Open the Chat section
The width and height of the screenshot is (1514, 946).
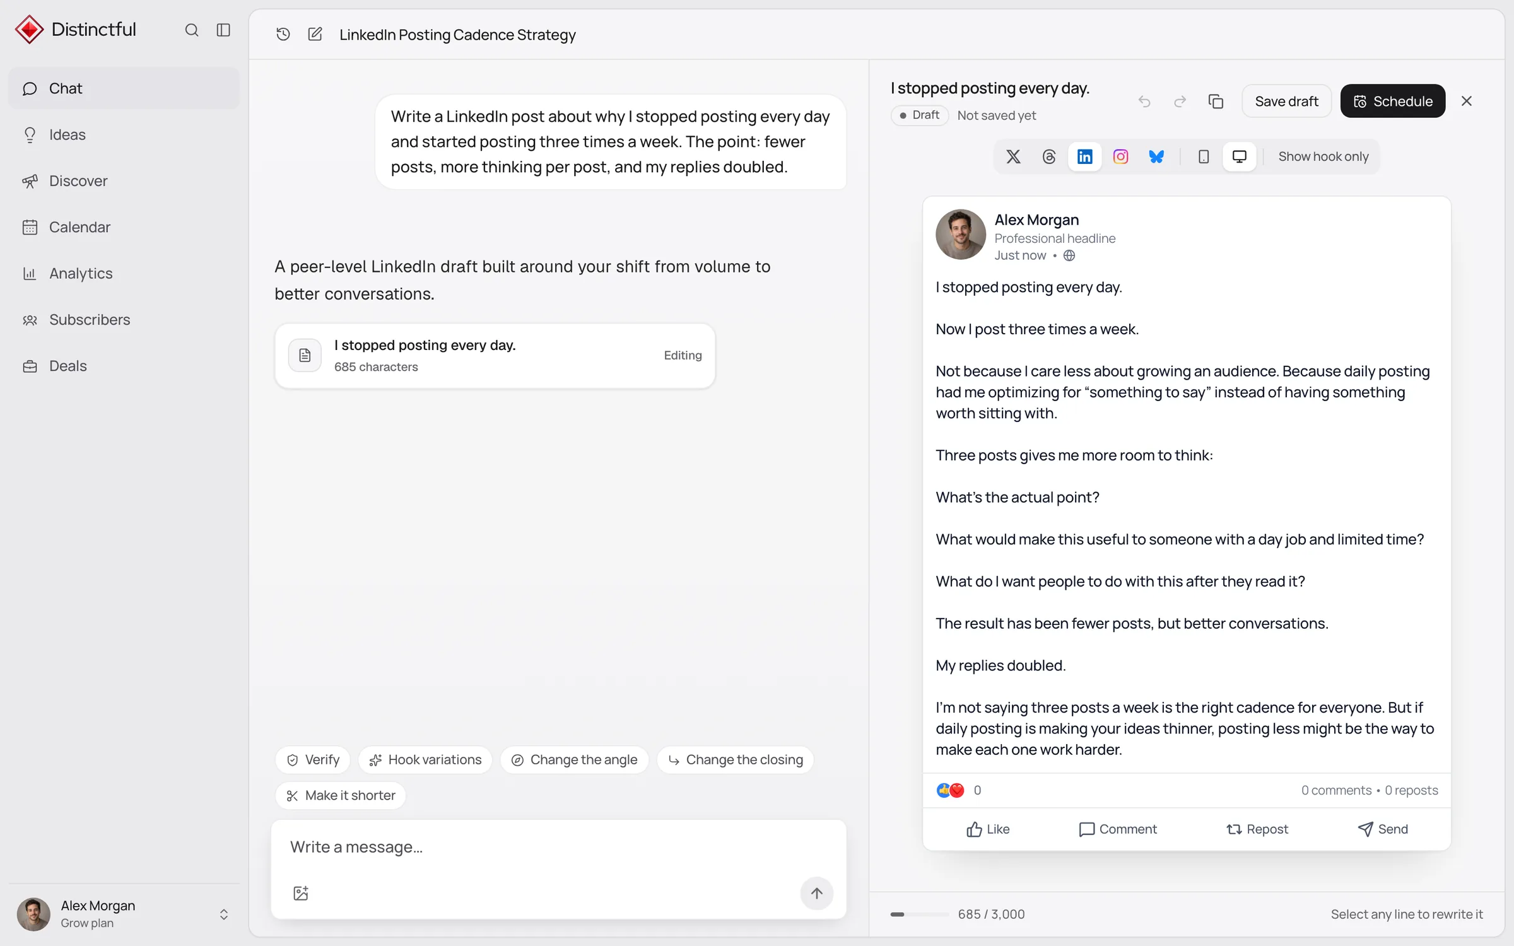tap(124, 88)
